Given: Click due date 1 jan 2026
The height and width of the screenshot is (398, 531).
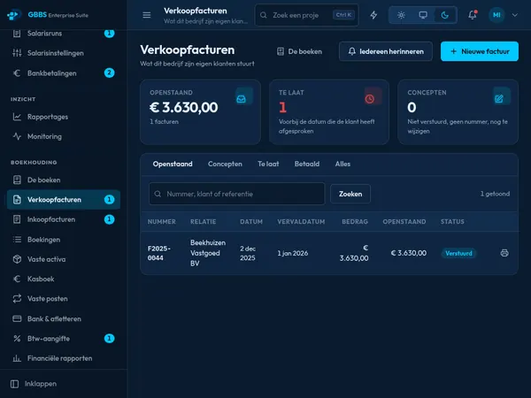Looking at the screenshot, I should [x=293, y=253].
